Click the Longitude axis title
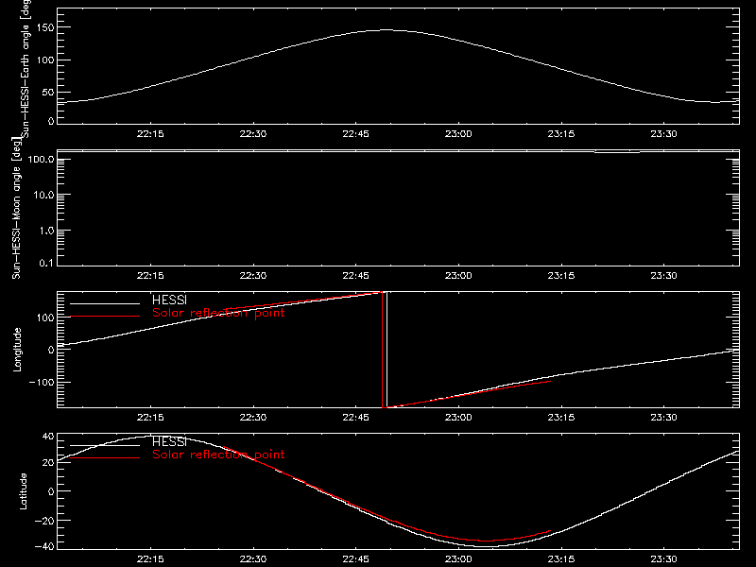 coord(17,350)
